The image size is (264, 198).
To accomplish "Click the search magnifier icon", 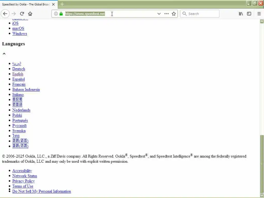I will pyautogui.click(x=184, y=14).
